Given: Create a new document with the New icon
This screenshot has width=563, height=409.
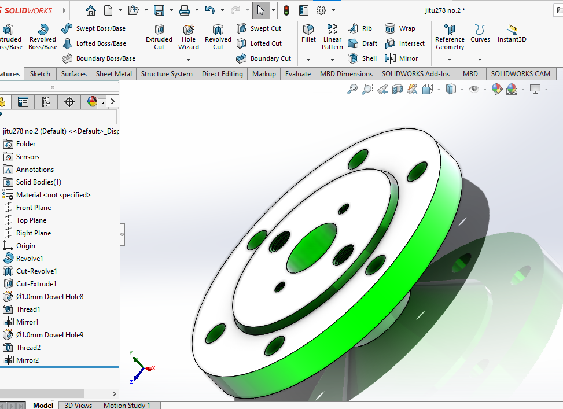Looking at the screenshot, I should point(108,10).
